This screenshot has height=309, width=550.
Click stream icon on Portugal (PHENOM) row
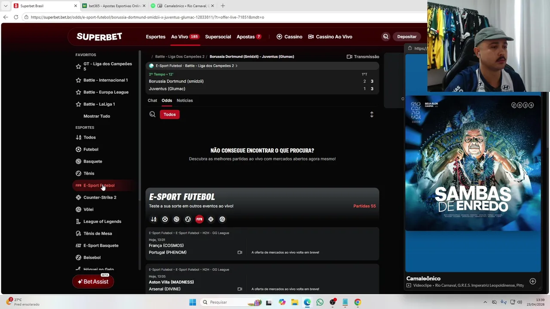click(240, 252)
